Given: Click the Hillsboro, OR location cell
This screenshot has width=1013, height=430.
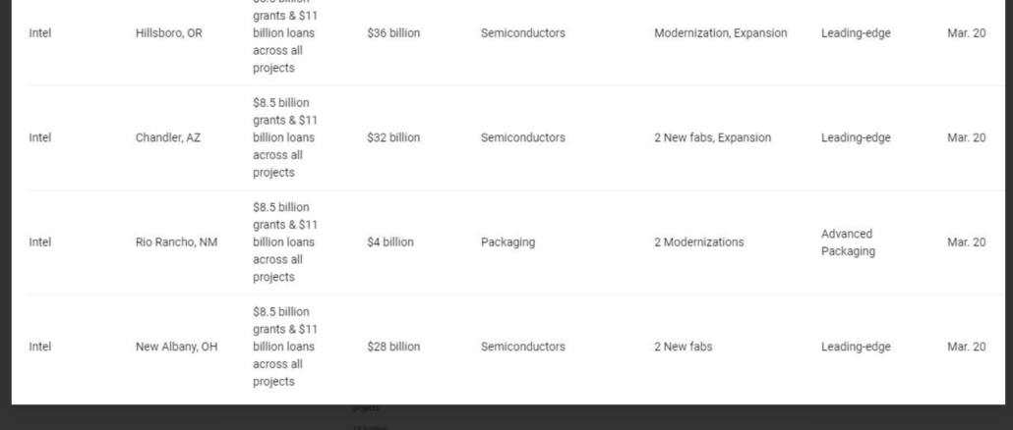Looking at the screenshot, I should 169,33.
